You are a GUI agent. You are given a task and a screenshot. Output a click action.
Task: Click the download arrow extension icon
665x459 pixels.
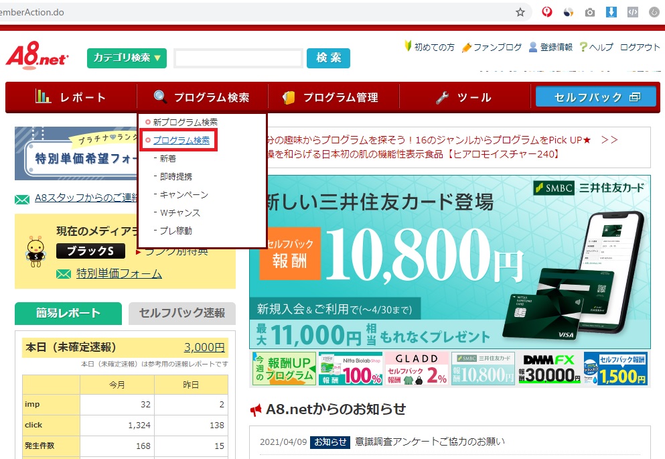[611, 12]
